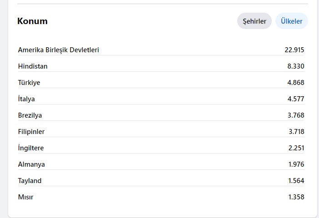Select the İngiltere list entry
319x218 pixels.
[x=31, y=148]
